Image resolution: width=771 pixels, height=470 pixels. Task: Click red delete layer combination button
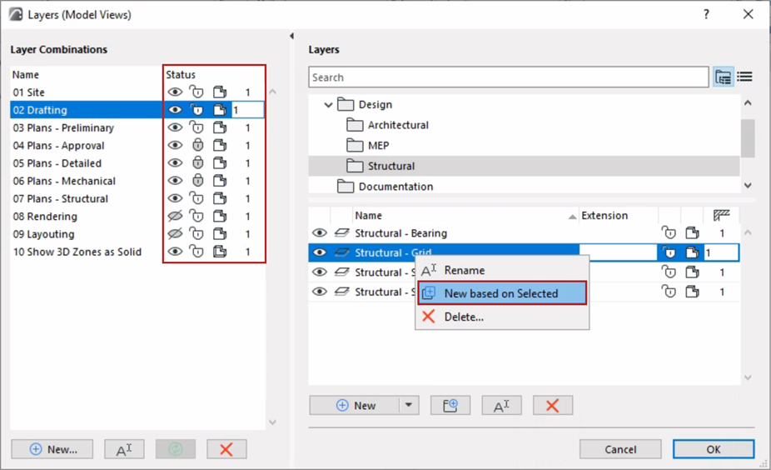[226, 449]
